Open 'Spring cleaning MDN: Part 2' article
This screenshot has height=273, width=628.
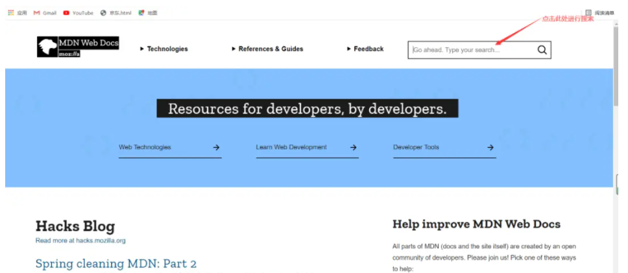click(x=116, y=263)
